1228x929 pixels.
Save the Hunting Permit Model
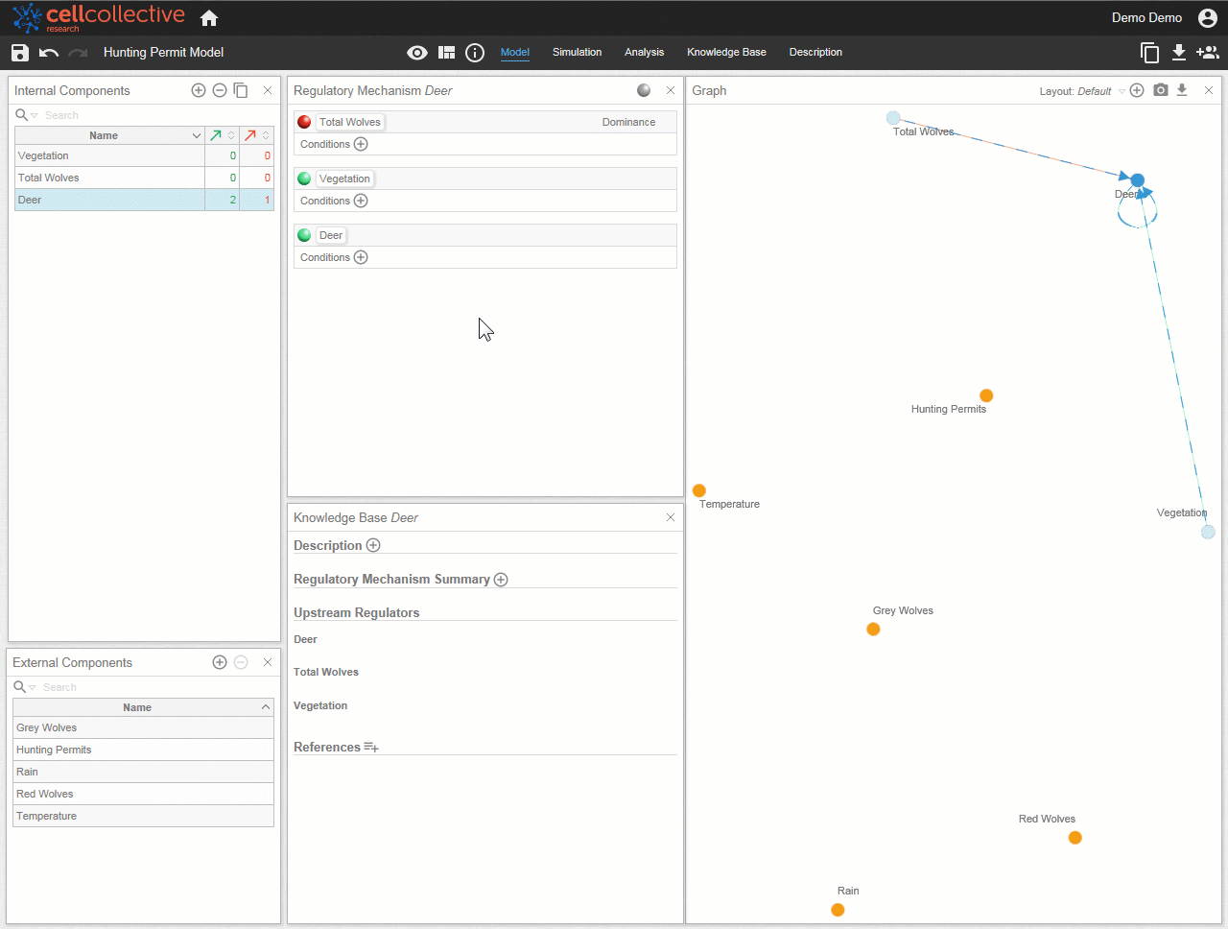(20, 53)
